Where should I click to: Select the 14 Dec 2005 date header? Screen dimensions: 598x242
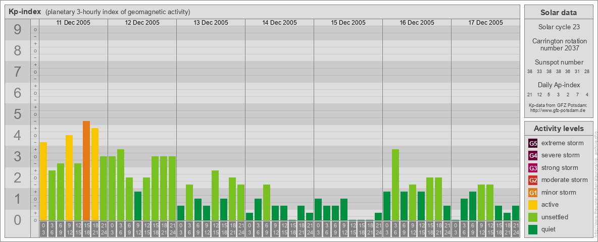[279, 23]
